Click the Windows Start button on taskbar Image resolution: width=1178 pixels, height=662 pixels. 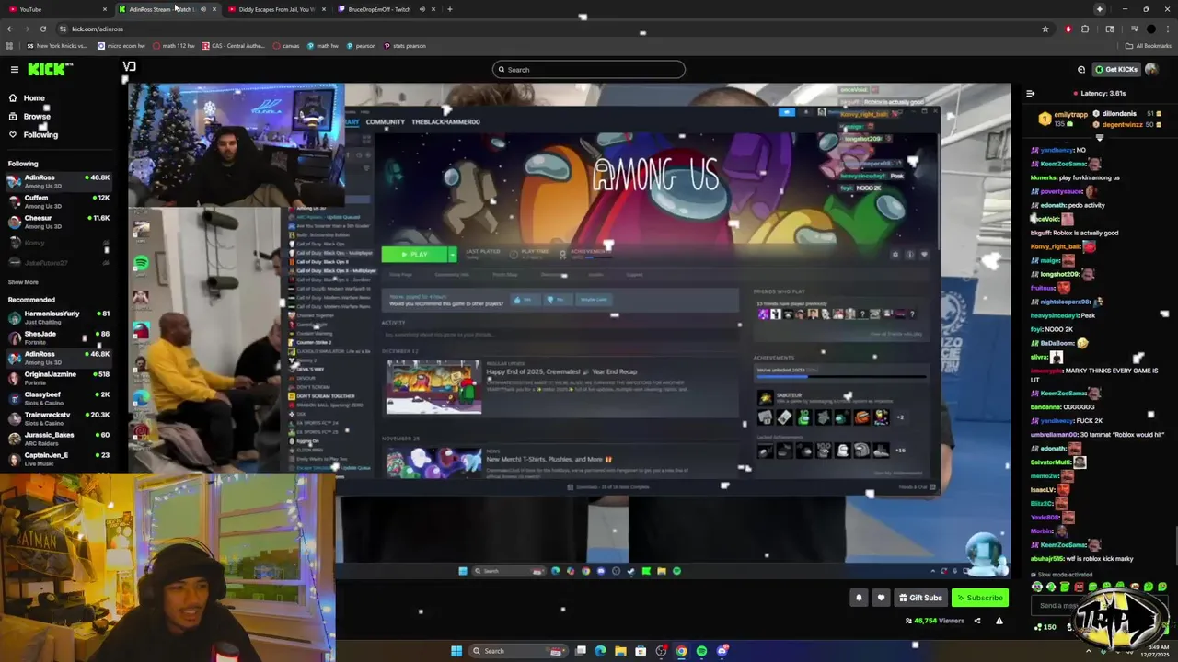[456, 651]
